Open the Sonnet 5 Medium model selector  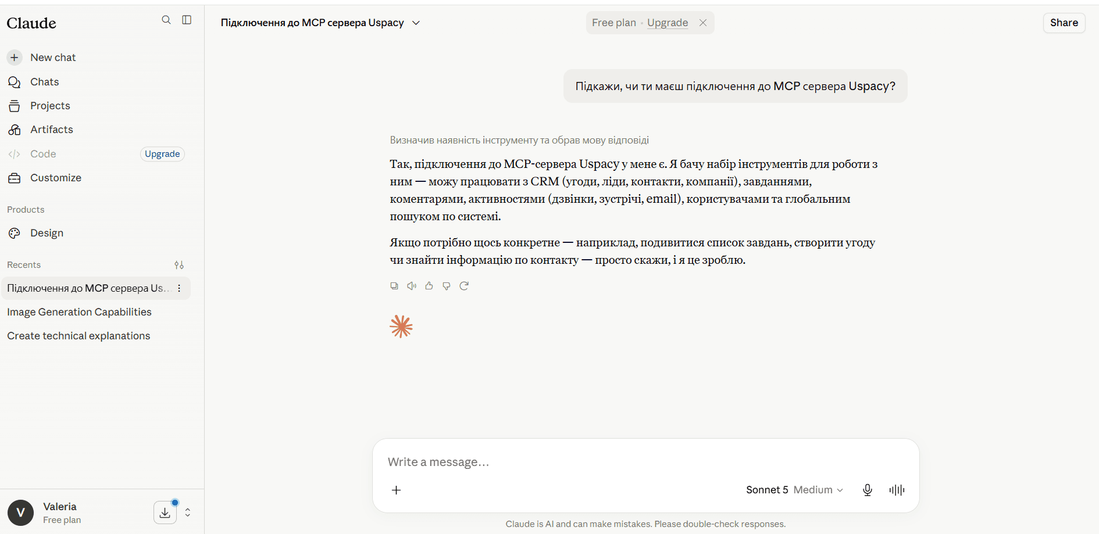click(x=794, y=490)
